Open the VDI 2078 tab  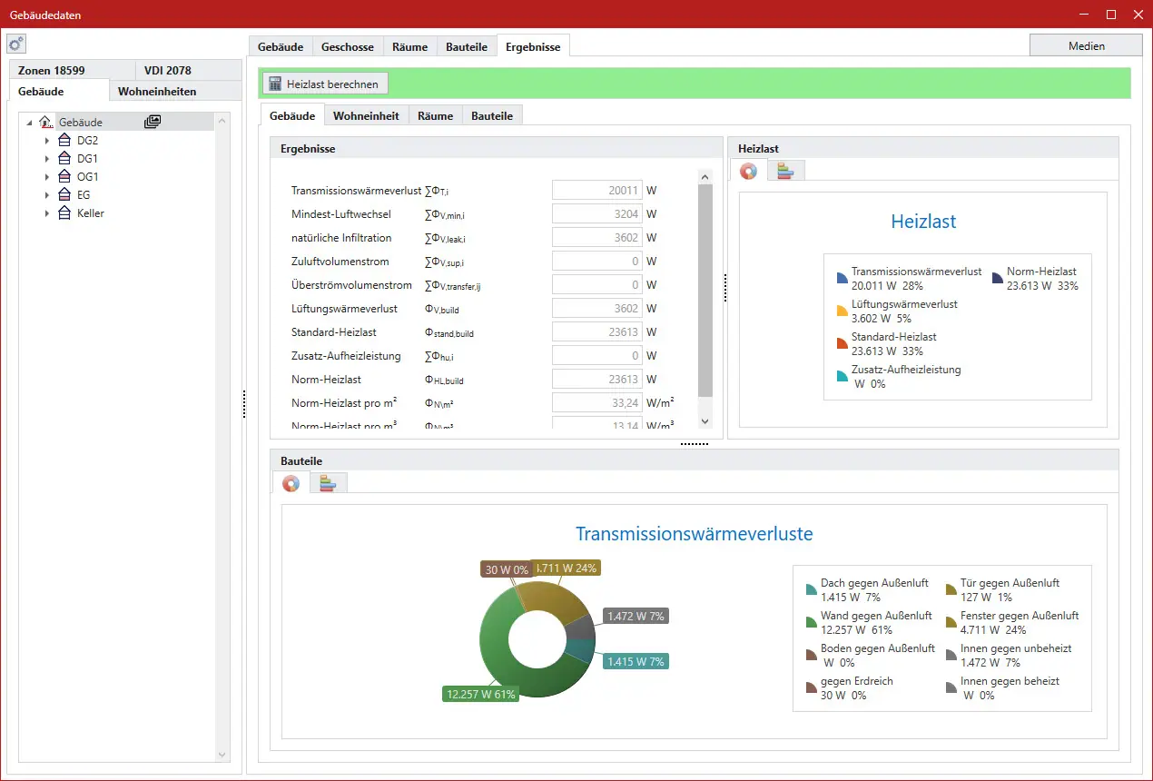pyautogui.click(x=168, y=70)
